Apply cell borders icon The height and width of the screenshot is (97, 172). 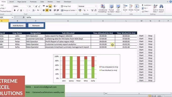[27, 10]
